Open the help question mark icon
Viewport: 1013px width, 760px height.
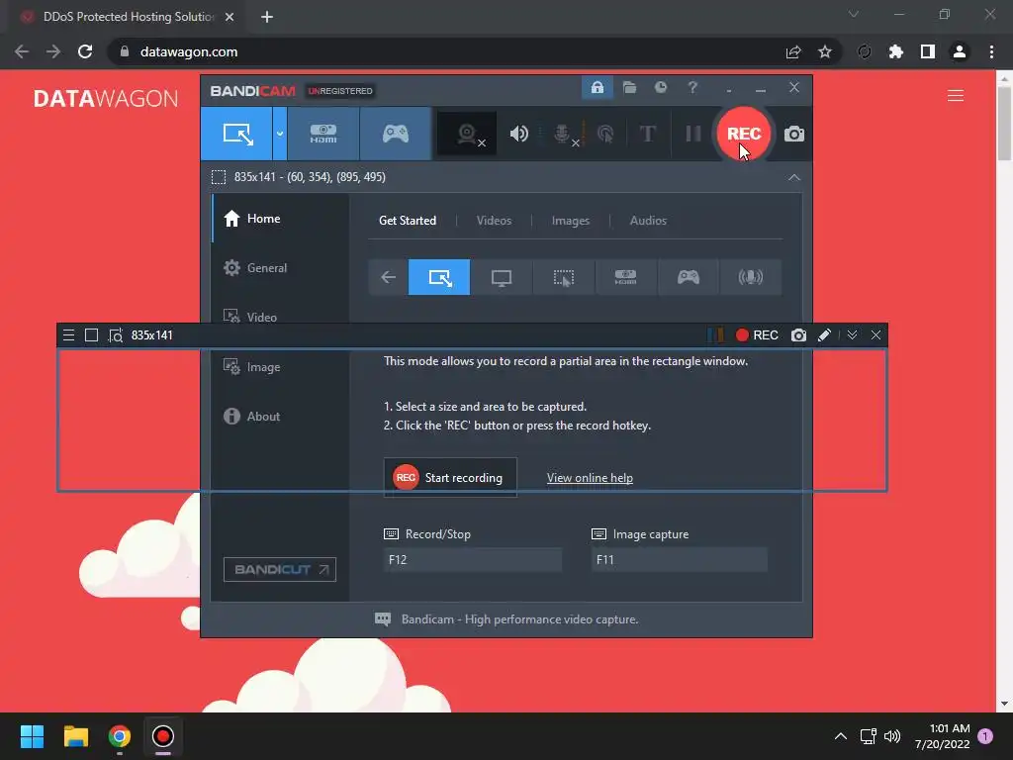[692, 87]
